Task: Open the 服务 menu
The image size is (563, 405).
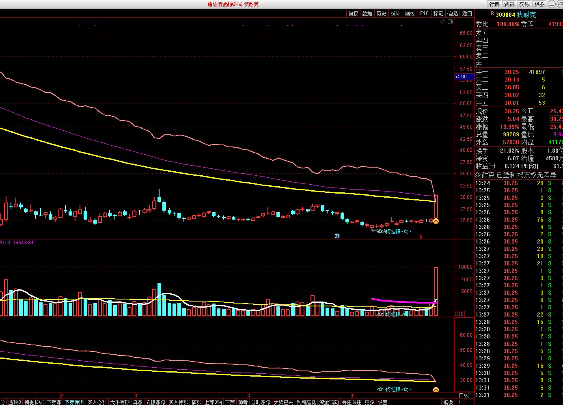Action: [539, 4]
